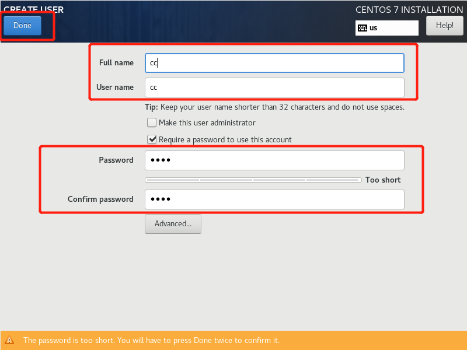467x350 pixels.
Task: Select the us keyboard layout indicator
Action: click(x=386, y=28)
